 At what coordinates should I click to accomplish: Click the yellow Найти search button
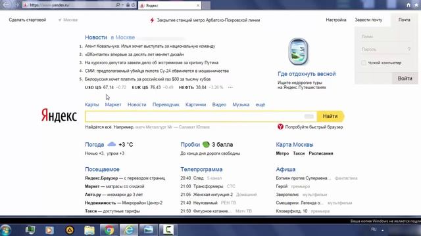pyautogui.click(x=330, y=117)
